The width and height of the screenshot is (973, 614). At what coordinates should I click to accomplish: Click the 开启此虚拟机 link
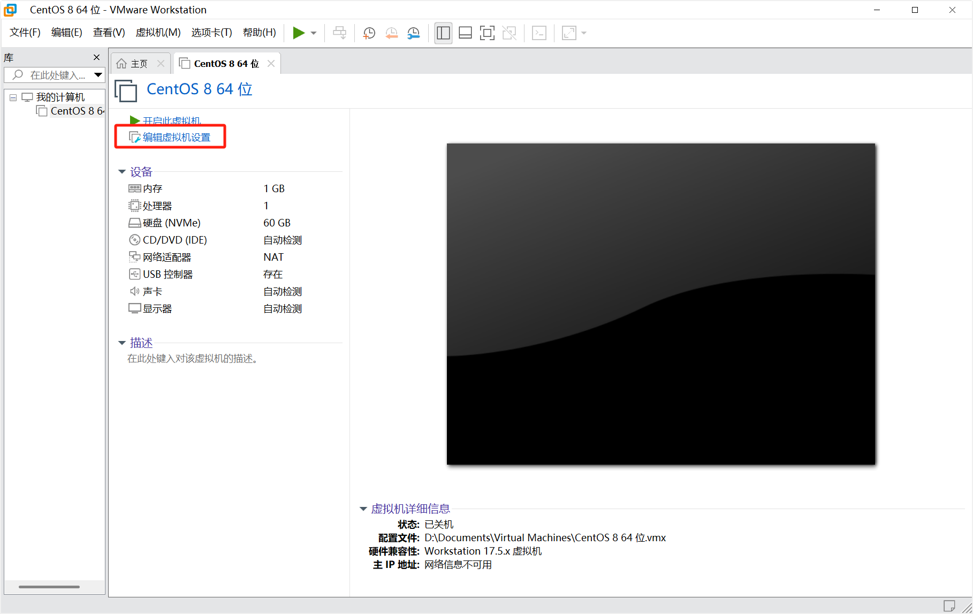pos(170,120)
